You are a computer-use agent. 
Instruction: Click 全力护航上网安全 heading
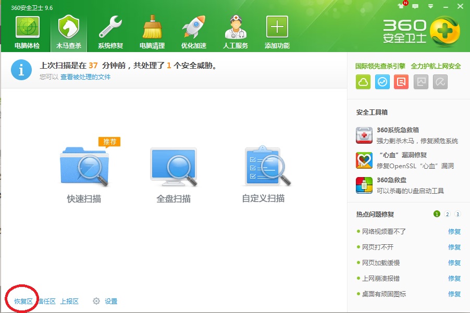click(436, 66)
